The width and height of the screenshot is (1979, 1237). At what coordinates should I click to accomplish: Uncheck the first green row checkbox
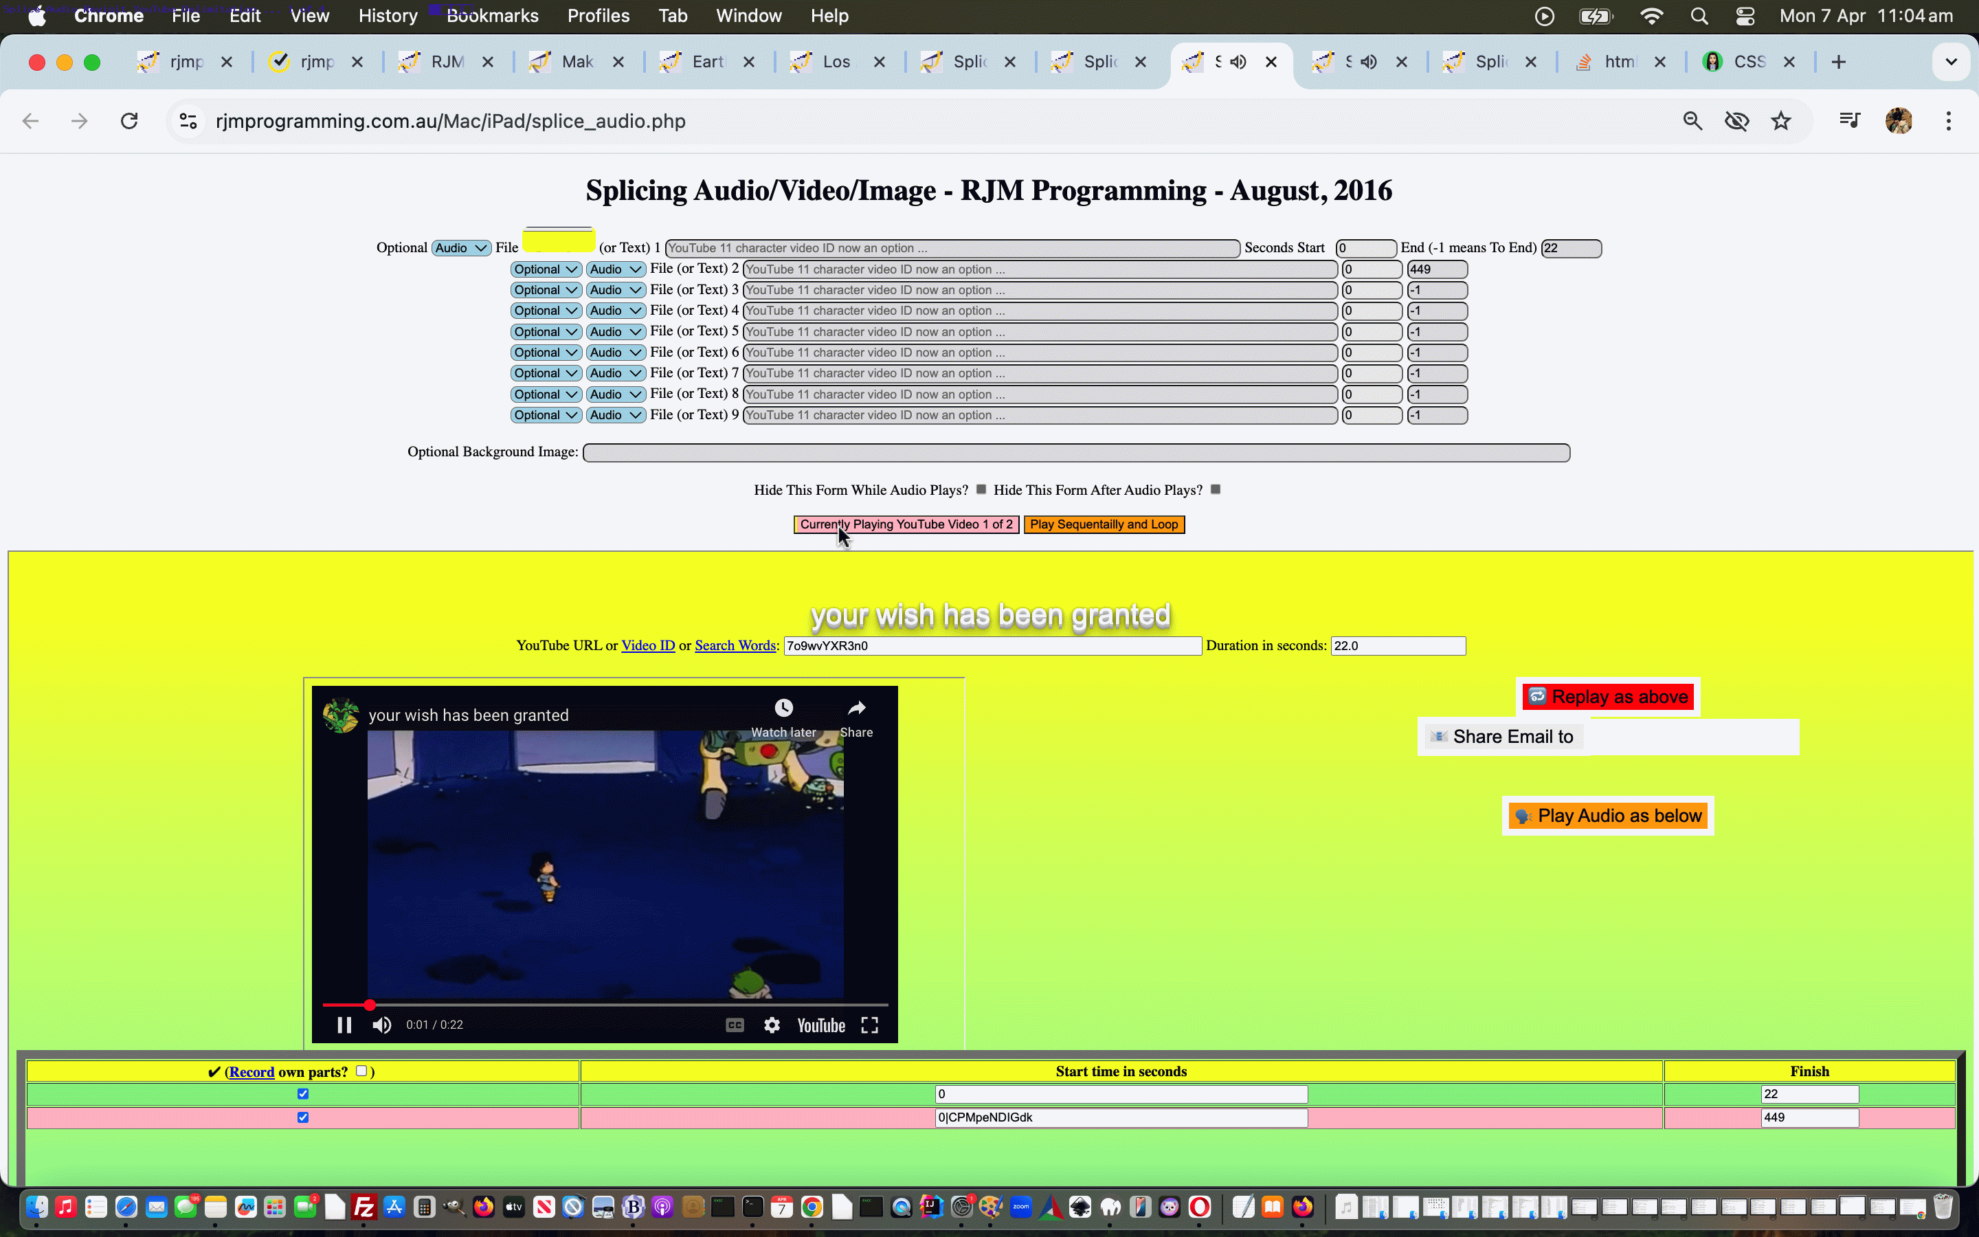[304, 1094]
